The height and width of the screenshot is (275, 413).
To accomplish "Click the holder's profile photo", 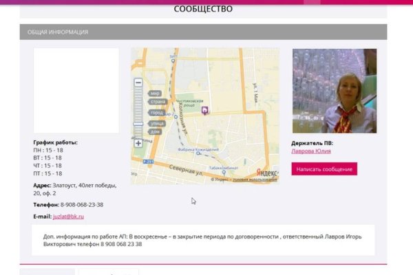I will [334, 90].
